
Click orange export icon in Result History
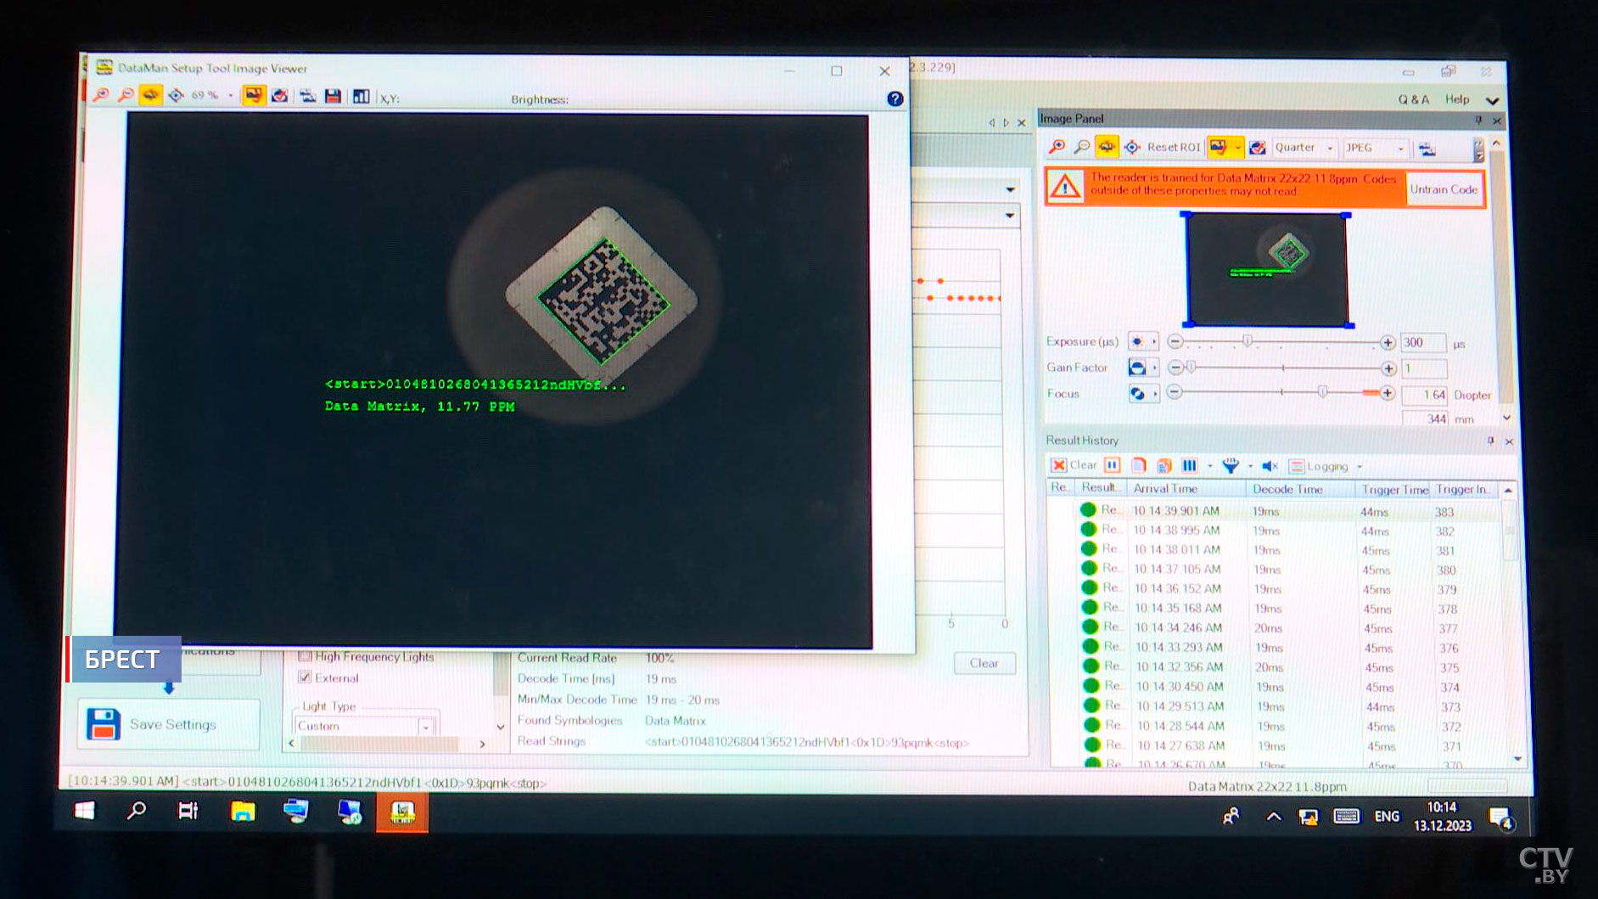1164,466
